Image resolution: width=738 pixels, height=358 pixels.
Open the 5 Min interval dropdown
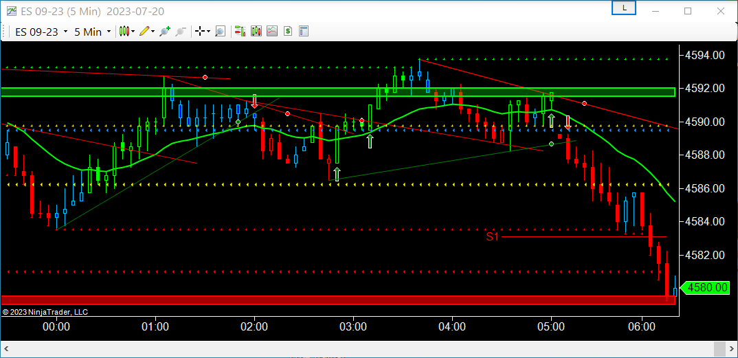click(x=93, y=32)
